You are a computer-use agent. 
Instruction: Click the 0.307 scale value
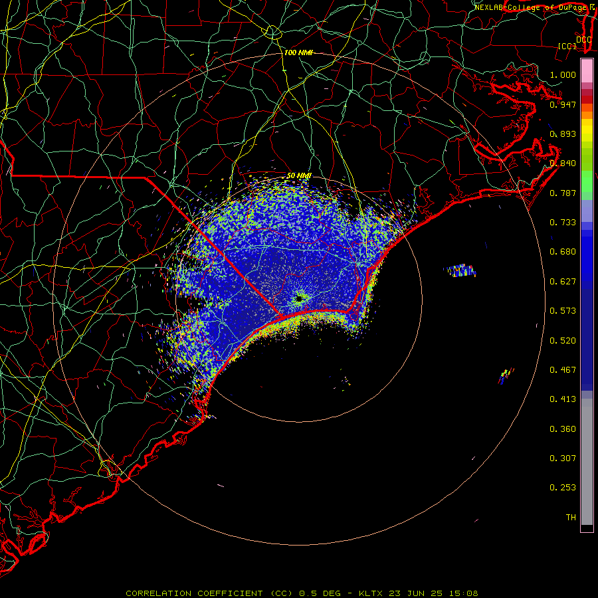click(x=563, y=458)
